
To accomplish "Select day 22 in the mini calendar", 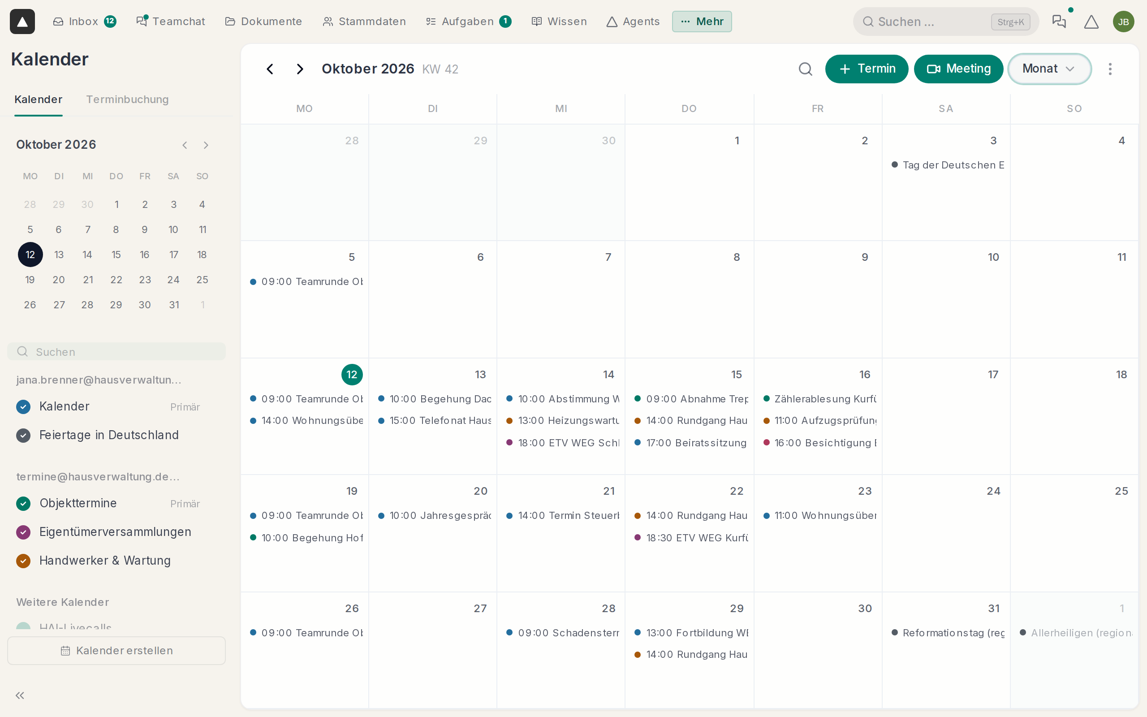I will 116,280.
